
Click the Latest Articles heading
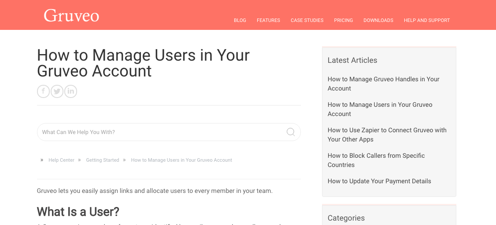pos(352,60)
